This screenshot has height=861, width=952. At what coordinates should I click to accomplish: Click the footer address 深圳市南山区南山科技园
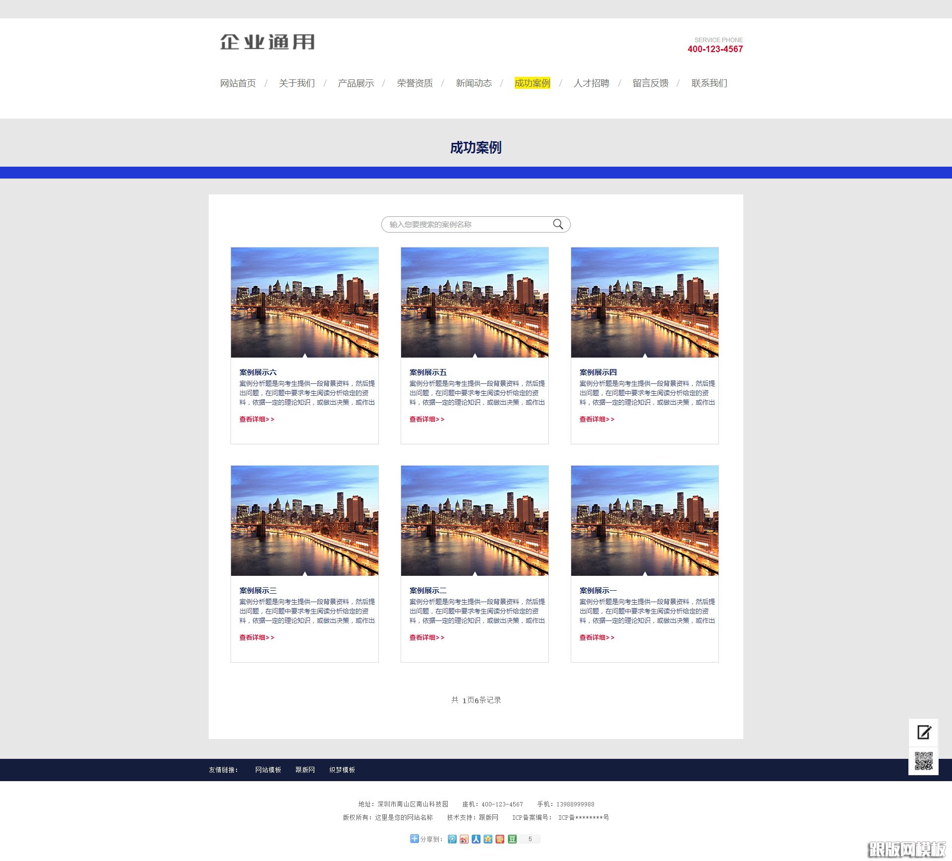pos(413,804)
